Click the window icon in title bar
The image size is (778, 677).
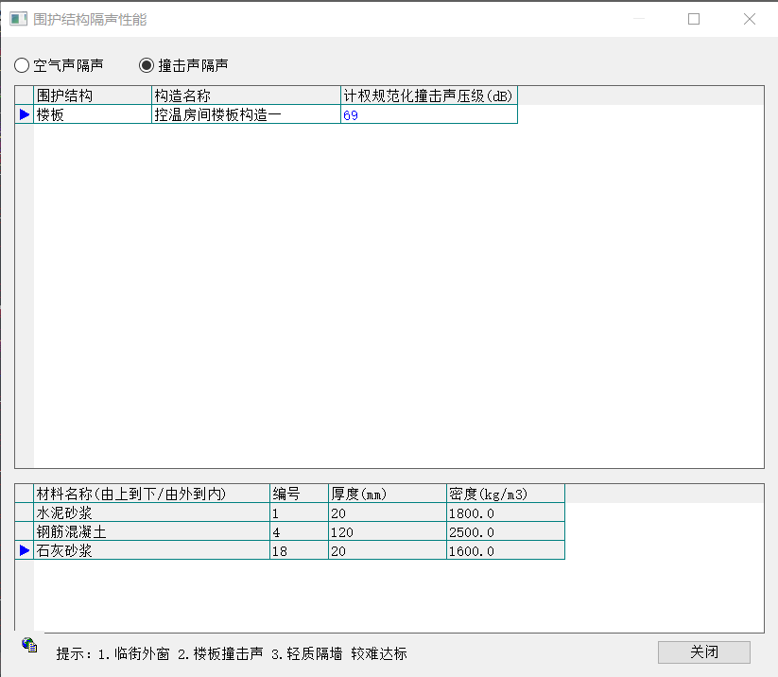pos(18,19)
